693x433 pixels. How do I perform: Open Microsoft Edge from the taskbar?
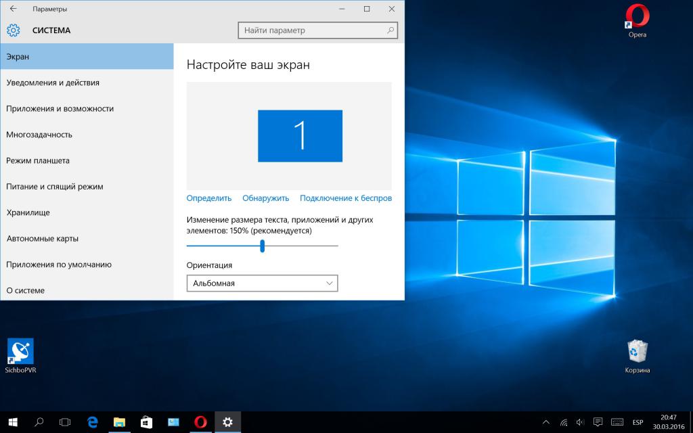pos(93,421)
